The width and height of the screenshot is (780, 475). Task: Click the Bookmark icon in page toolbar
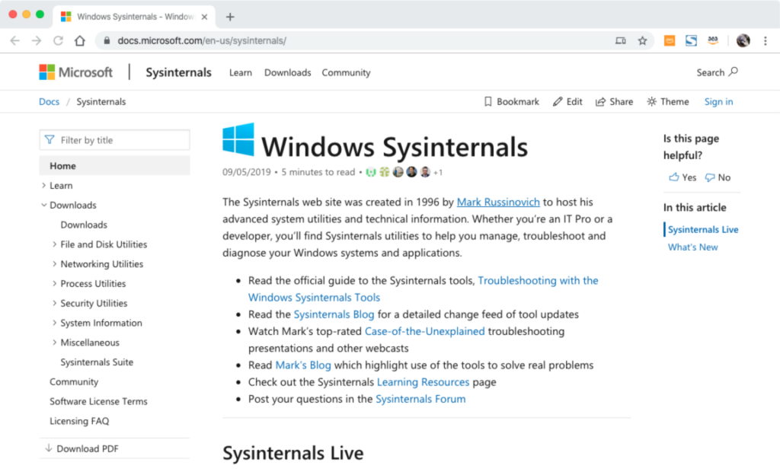tap(488, 102)
